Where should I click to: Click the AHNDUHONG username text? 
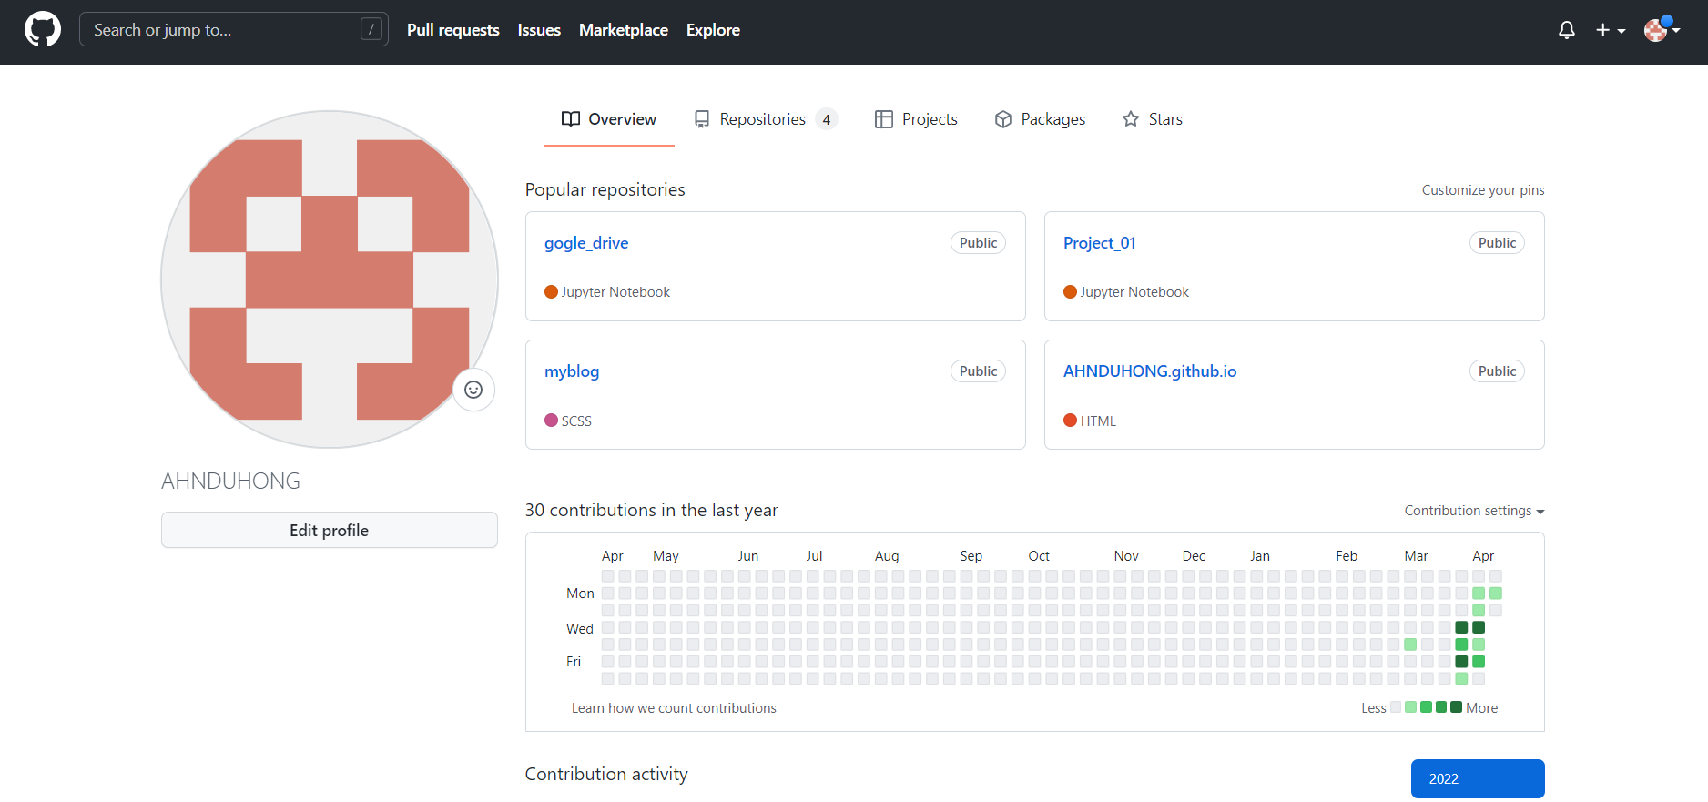(x=230, y=482)
